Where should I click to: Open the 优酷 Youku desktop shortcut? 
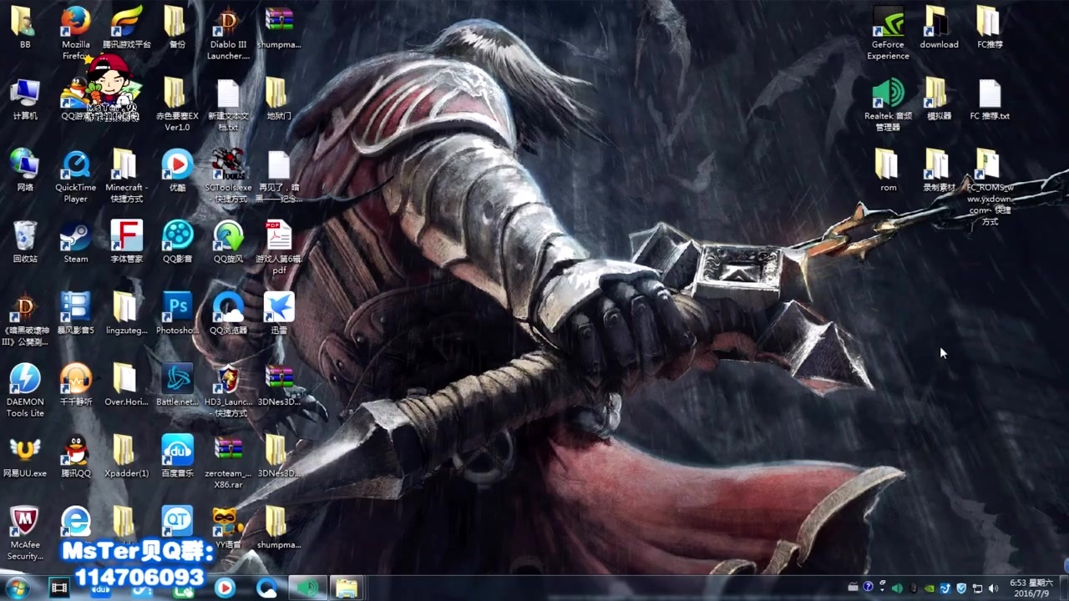177,170
